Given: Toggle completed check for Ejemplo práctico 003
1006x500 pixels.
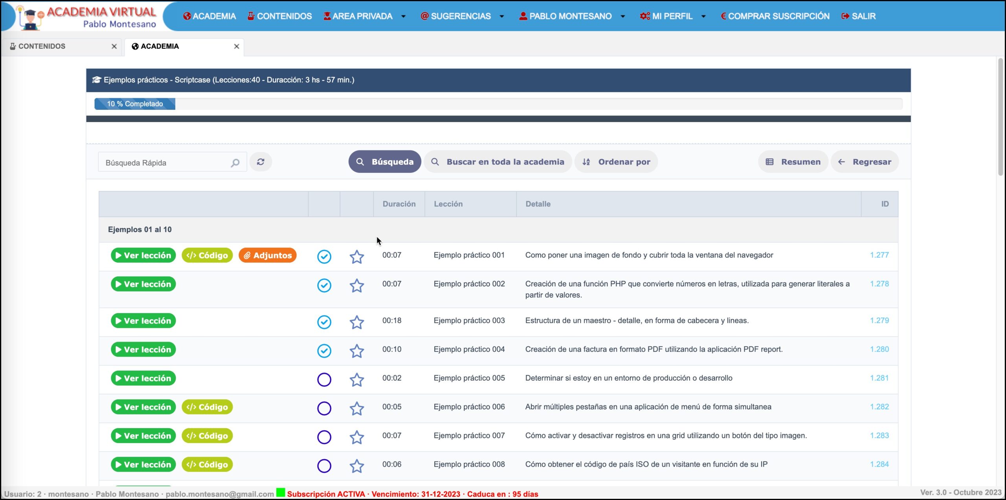Looking at the screenshot, I should click(324, 322).
